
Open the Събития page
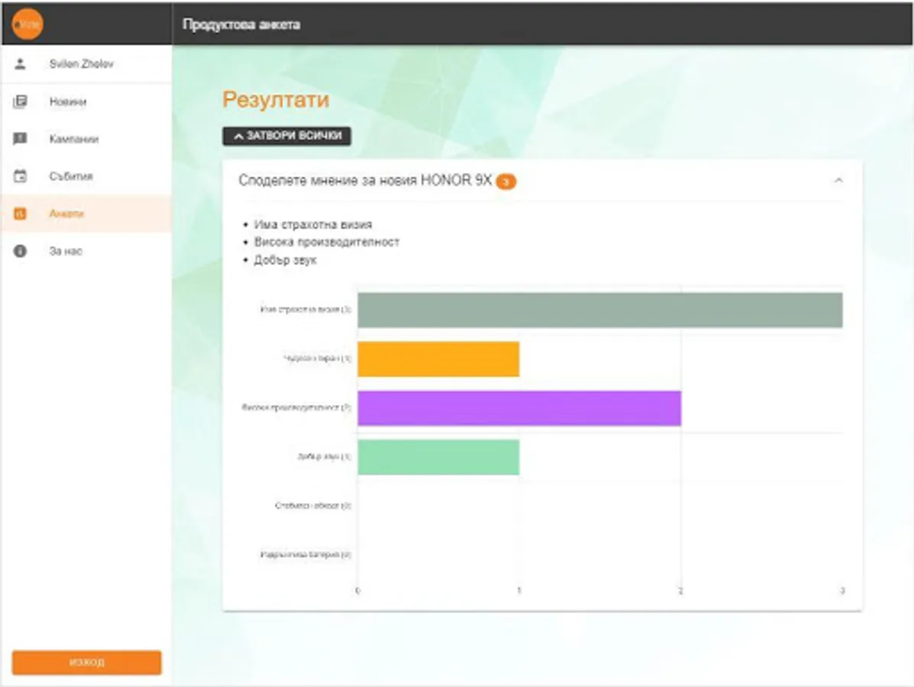(x=86, y=176)
